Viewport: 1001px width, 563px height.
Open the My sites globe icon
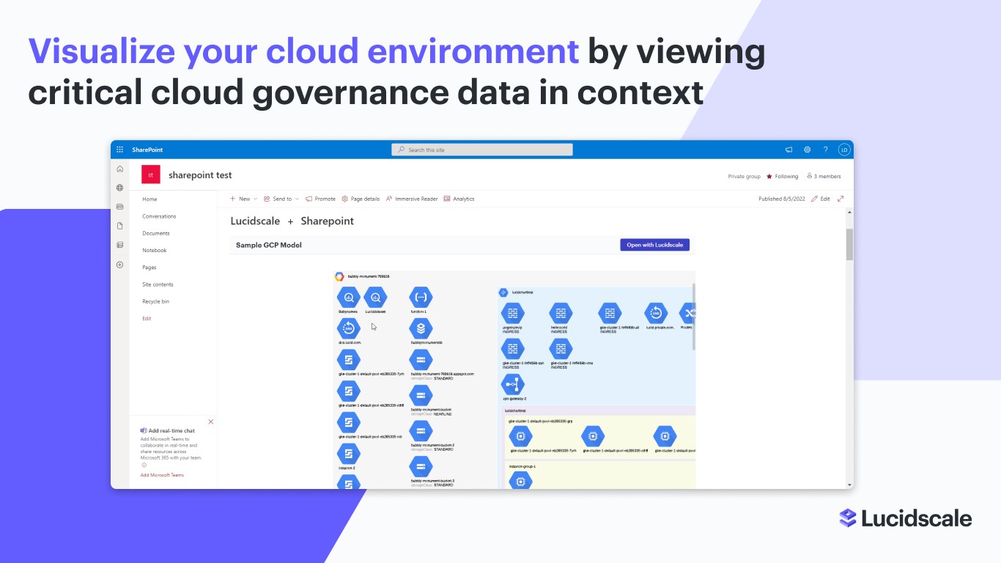click(120, 188)
